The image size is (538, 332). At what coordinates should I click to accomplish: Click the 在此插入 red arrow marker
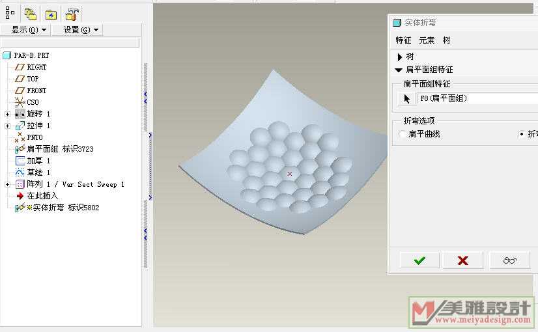coord(20,196)
